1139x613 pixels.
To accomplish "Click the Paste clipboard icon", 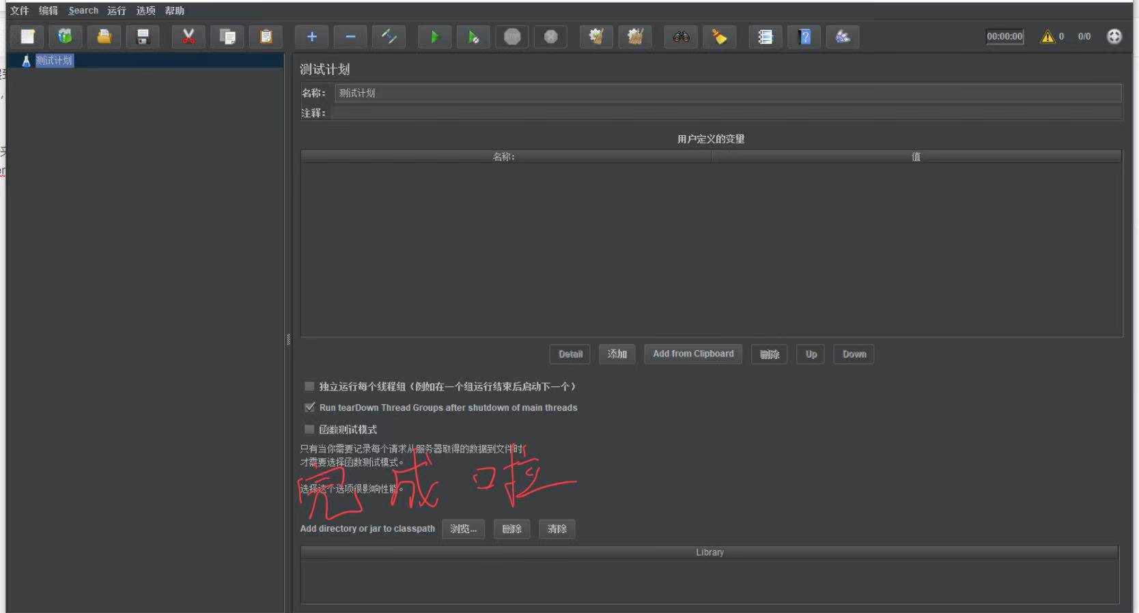I will [x=266, y=37].
